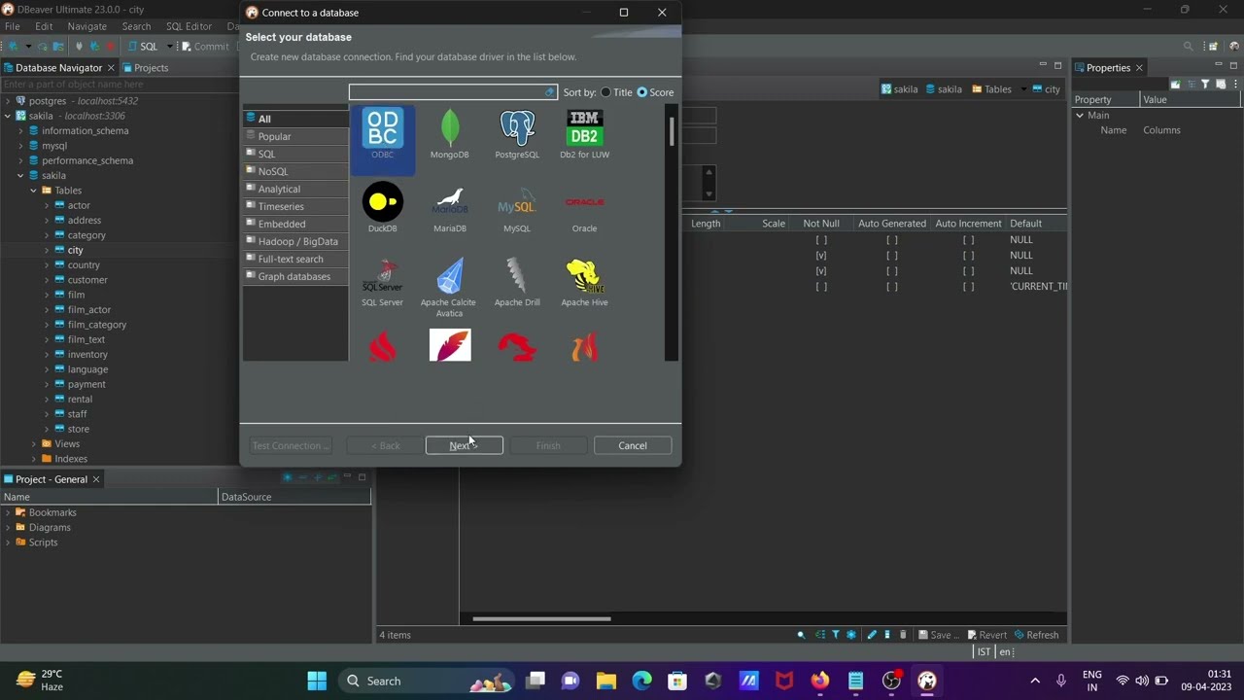Select the Graph databases category

coord(294,276)
